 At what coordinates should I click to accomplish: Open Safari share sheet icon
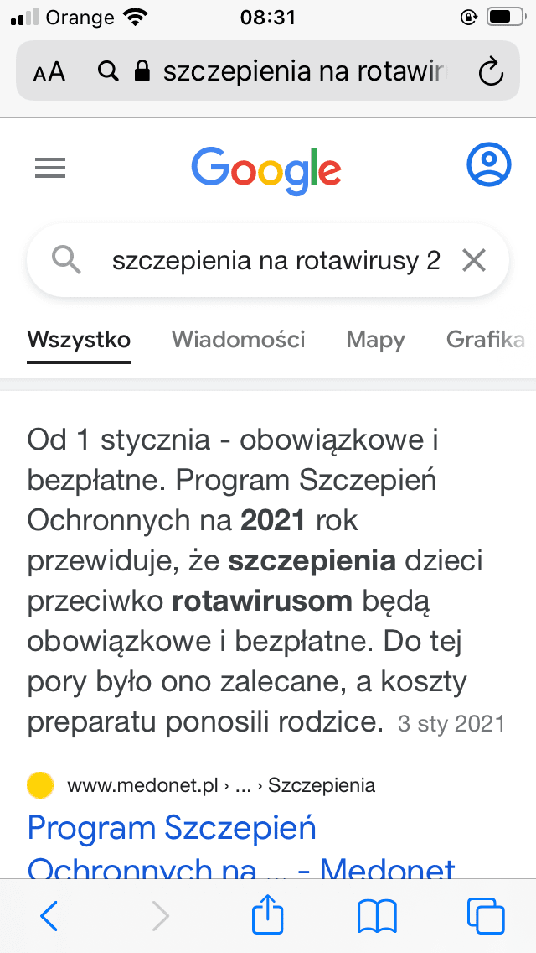[x=268, y=915]
